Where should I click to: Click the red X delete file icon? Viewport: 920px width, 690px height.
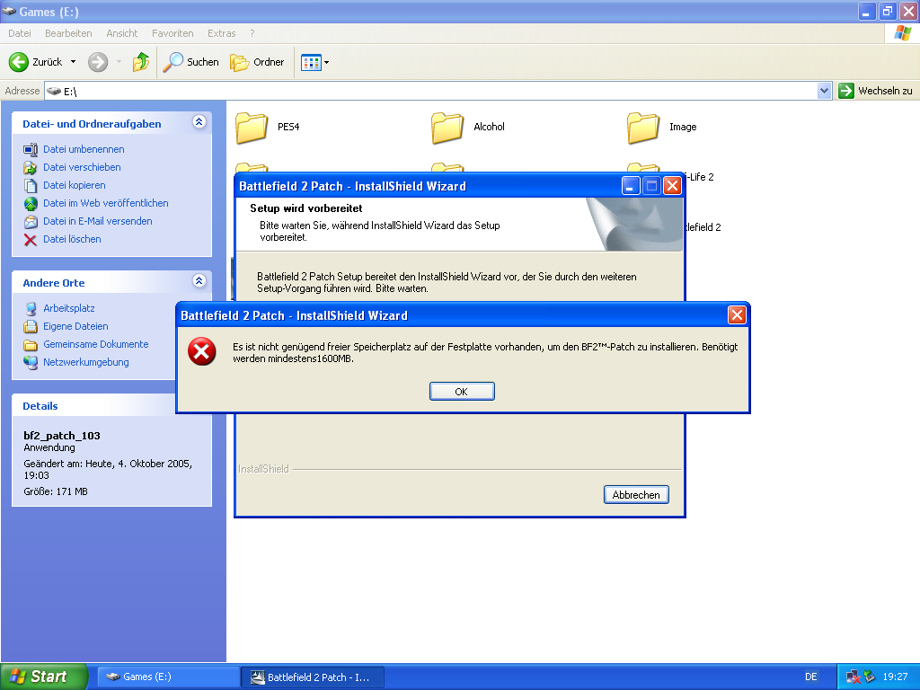30,239
